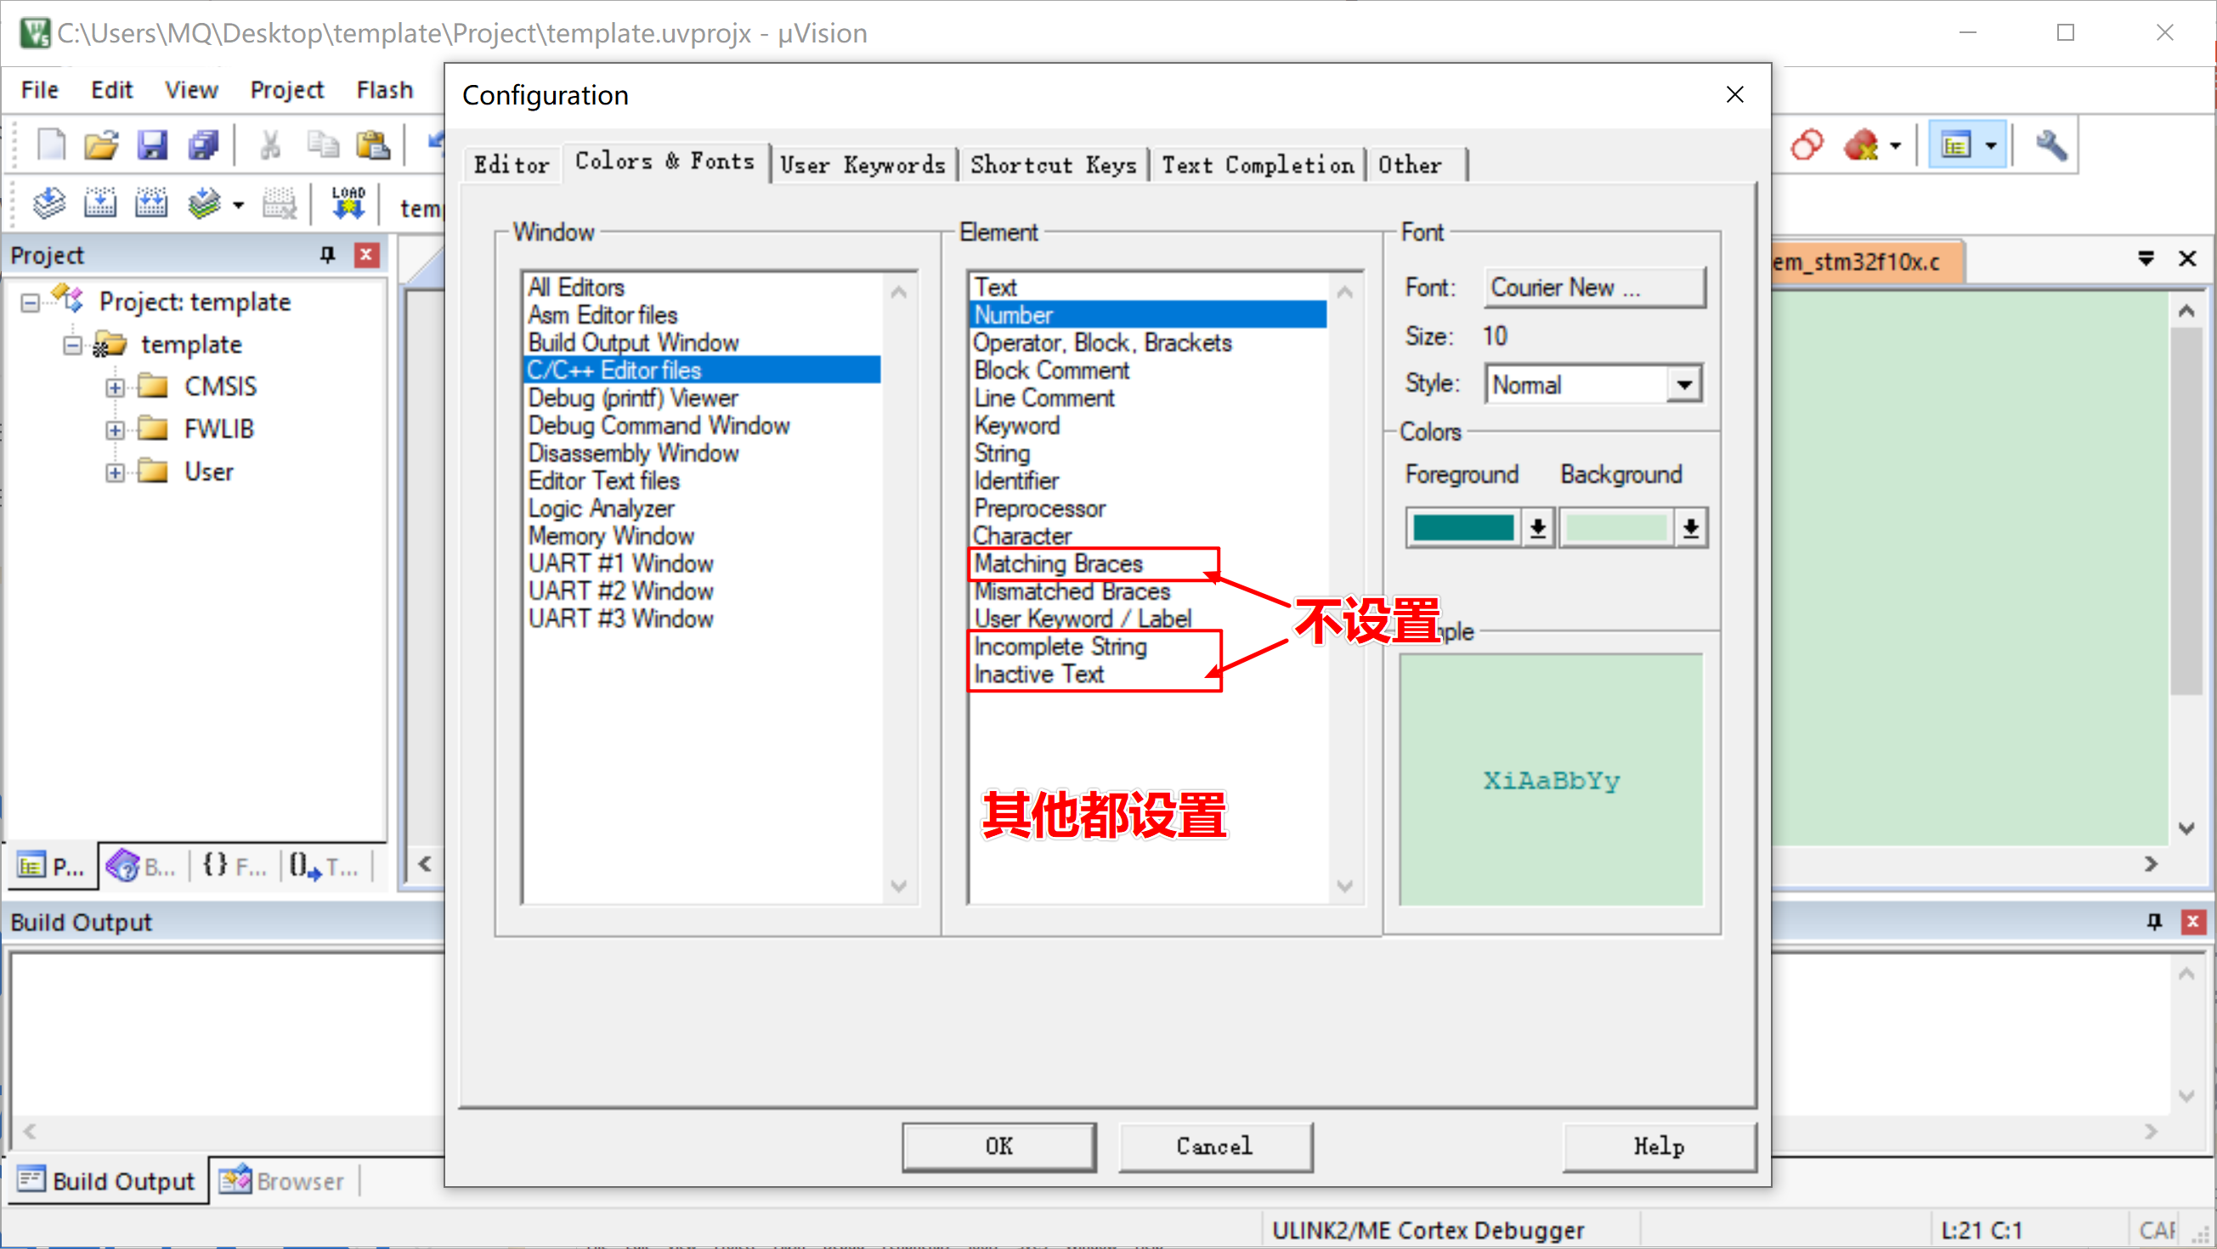Click the Courier New font button

click(x=1594, y=287)
